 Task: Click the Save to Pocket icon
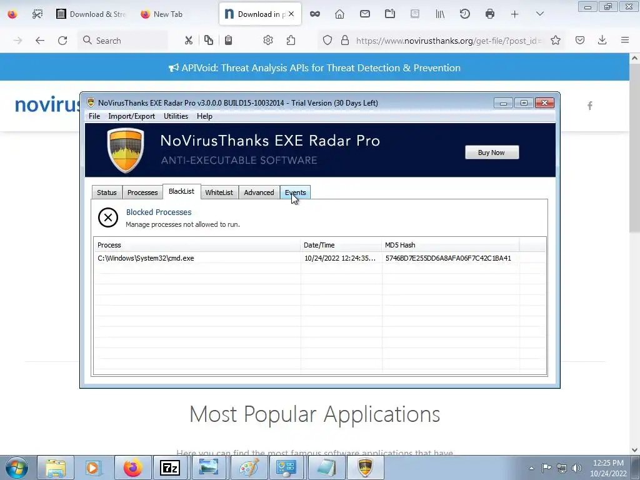(580, 41)
